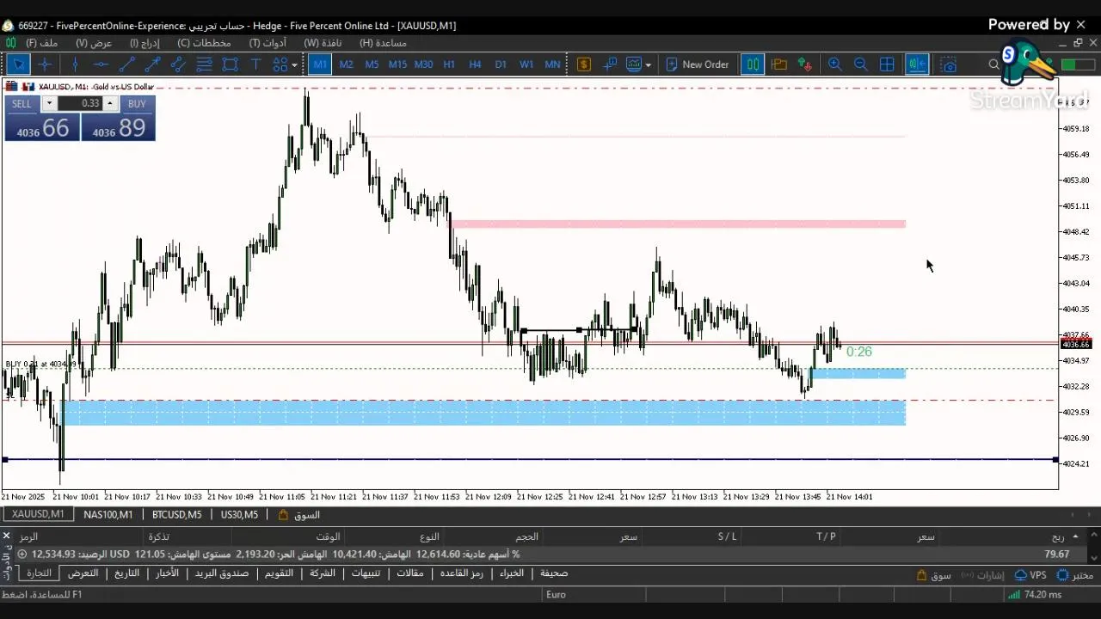Screen dimensions: 1101x619
Task: Open the عرض (View) menu
Action: 94,42
